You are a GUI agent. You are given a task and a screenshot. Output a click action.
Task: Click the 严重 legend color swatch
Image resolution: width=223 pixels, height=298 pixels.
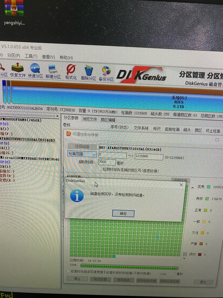tap(201, 244)
